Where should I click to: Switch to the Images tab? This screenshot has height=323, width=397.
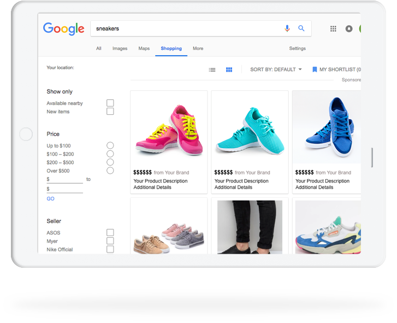click(120, 49)
